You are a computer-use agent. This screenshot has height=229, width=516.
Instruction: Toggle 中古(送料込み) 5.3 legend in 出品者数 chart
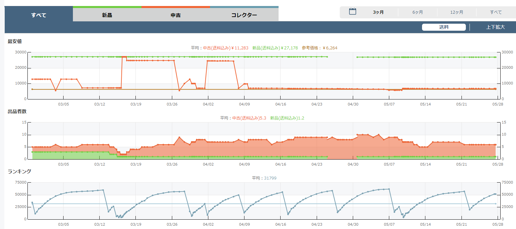(249, 118)
